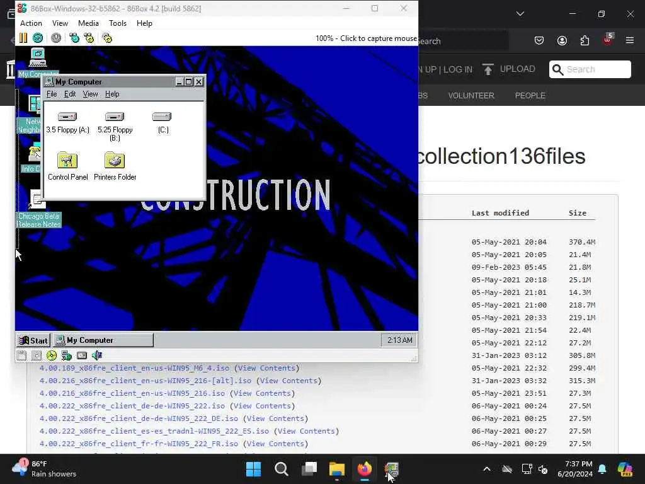The height and width of the screenshot is (484, 645).
Task: Open the Firefox account icon
Action: 562,40
